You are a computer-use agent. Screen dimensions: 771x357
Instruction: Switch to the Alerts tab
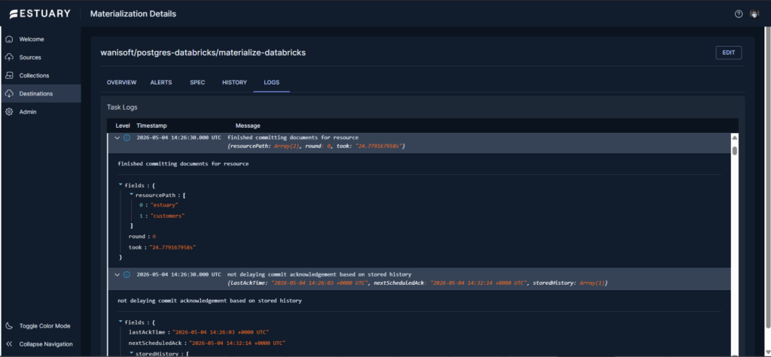point(161,83)
